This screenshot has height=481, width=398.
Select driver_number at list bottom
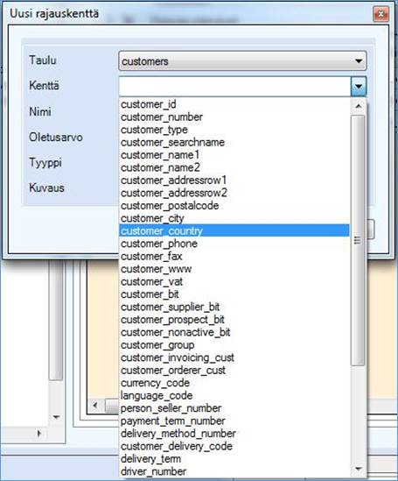point(234,471)
